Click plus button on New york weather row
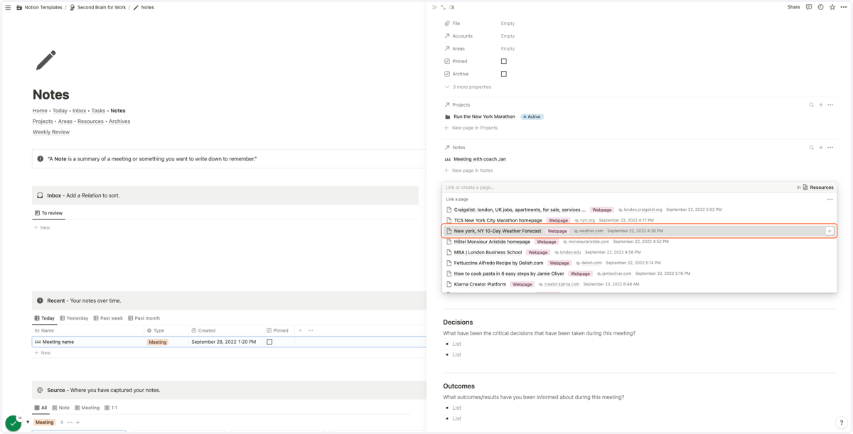 click(830, 231)
